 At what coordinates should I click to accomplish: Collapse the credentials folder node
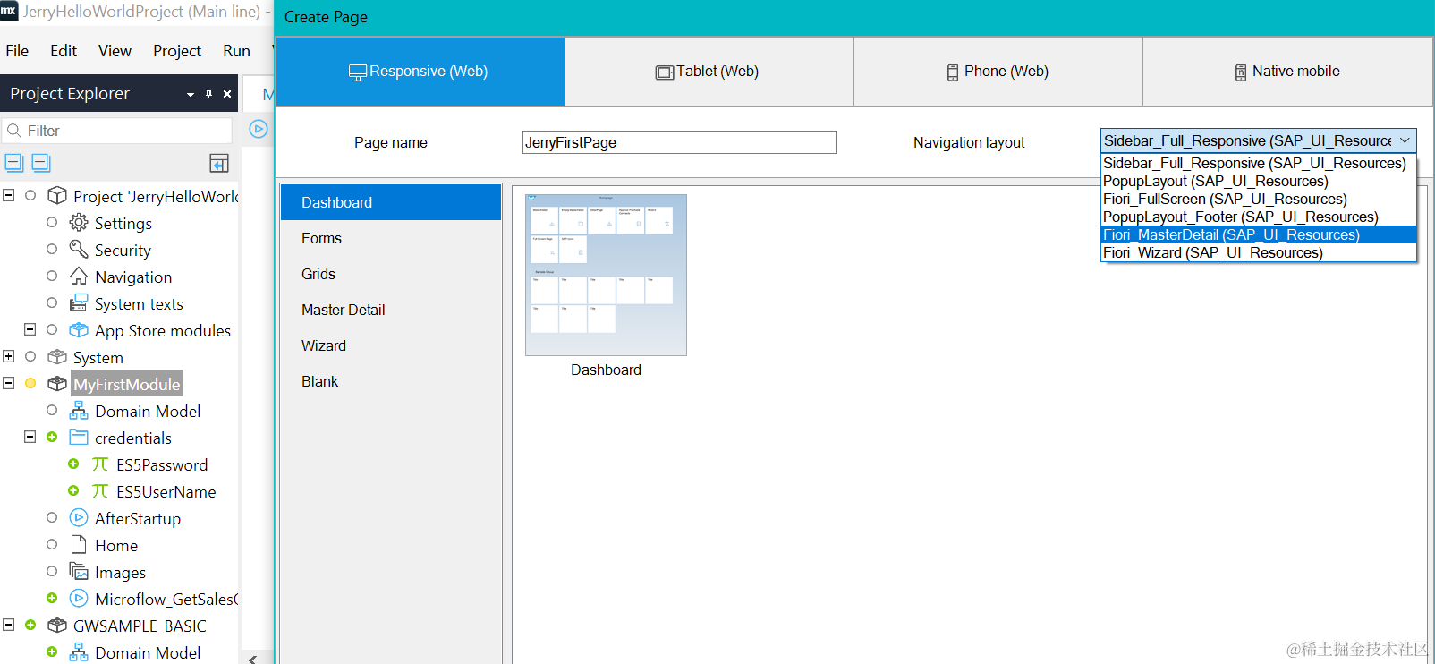click(30, 437)
